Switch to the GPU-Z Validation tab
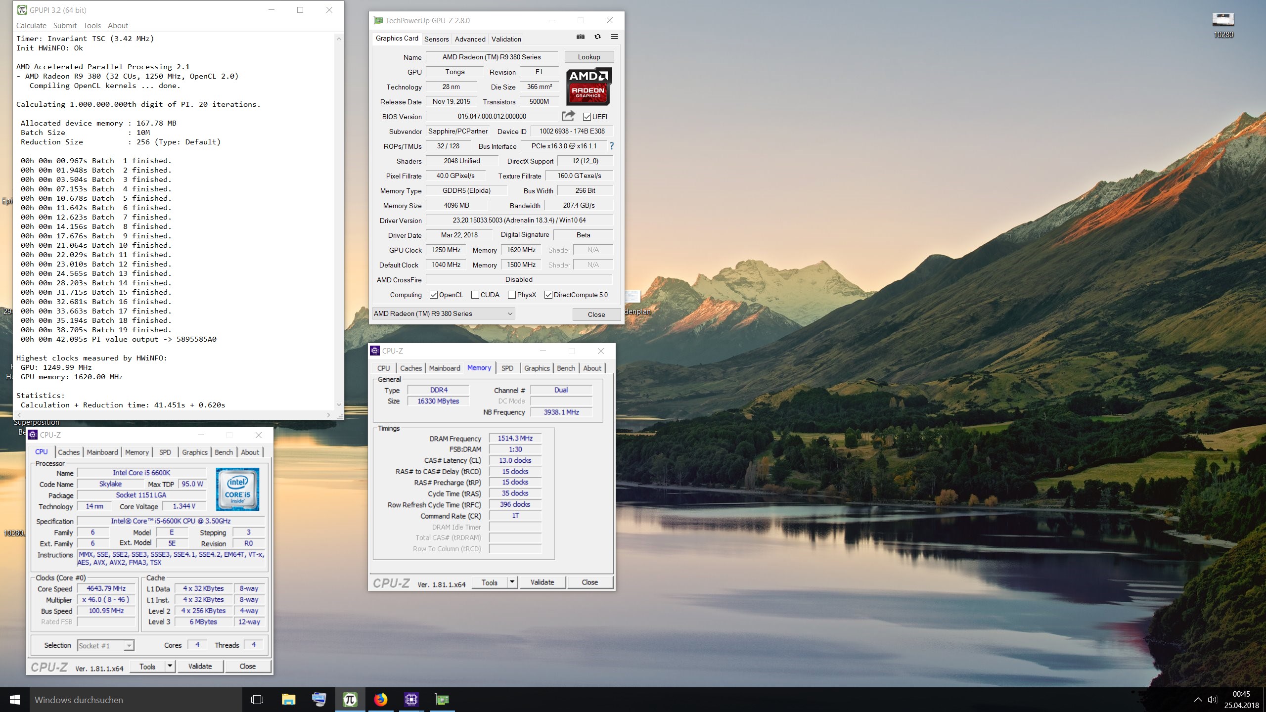This screenshot has width=1266, height=712. (506, 39)
